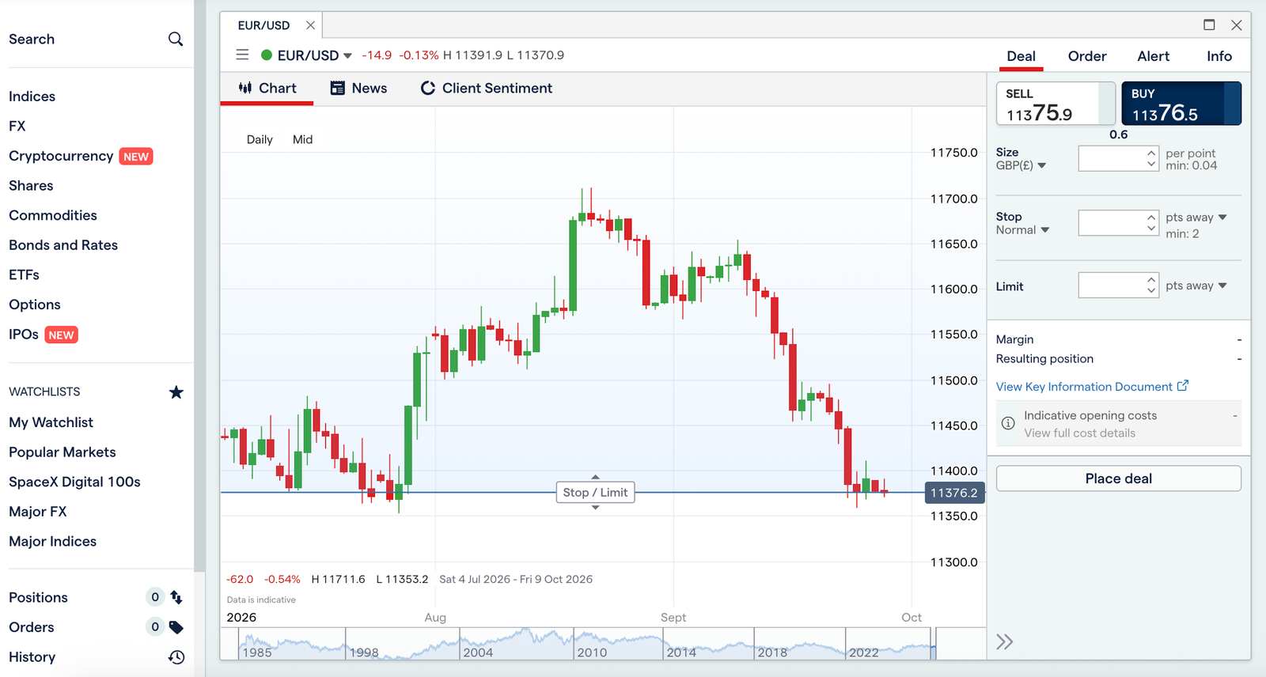
Task: Click the historical timeline range handle
Action: pos(933,644)
